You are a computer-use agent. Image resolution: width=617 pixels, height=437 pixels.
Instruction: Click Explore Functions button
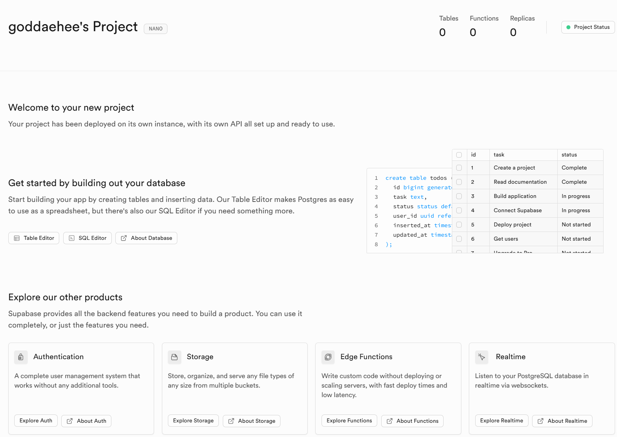pyautogui.click(x=349, y=421)
